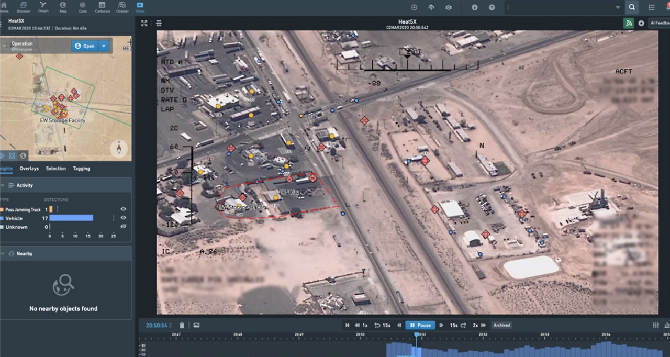Click the 20:48 mark on the timeline
Screen dimensions: 670x357
pos(238,334)
